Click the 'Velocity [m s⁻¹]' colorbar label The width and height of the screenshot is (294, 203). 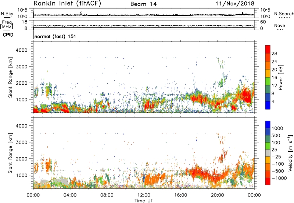click(x=290, y=153)
